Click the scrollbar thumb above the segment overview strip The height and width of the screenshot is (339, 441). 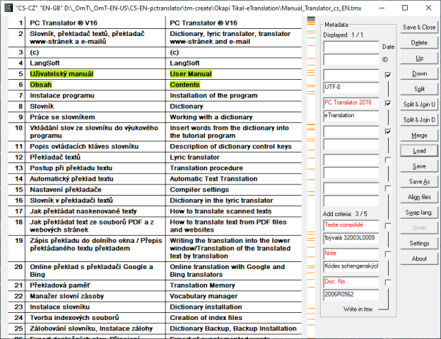click(311, 19)
